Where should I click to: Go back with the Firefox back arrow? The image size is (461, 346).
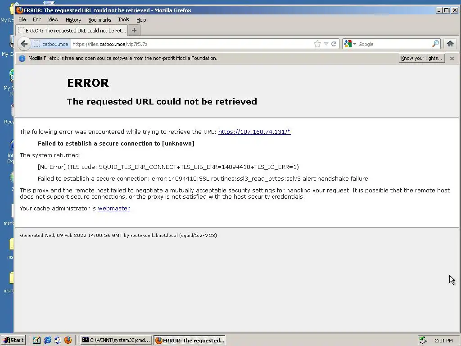[x=24, y=44]
